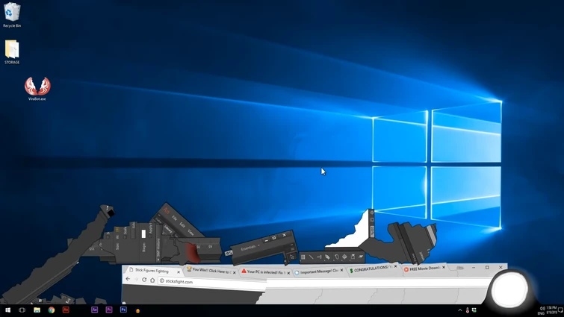Switch to the Your PC is infected! tab

tap(264, 272)
